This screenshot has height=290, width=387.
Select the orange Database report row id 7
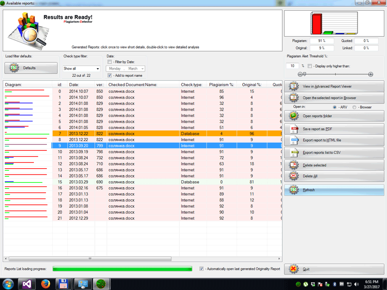point(143,134)
